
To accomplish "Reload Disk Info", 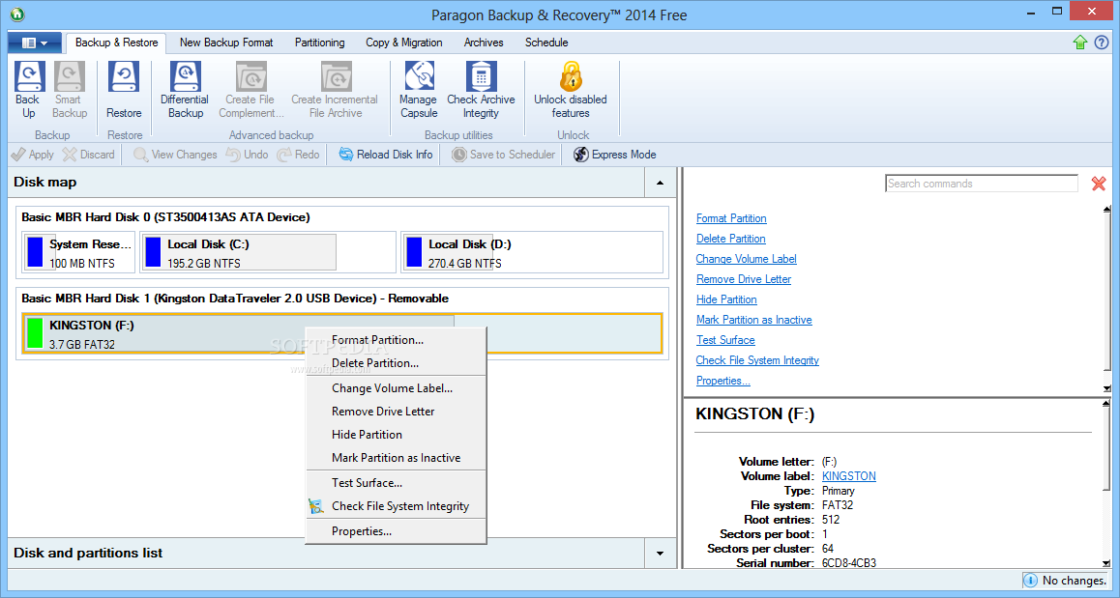I will [x=386, y=155].
